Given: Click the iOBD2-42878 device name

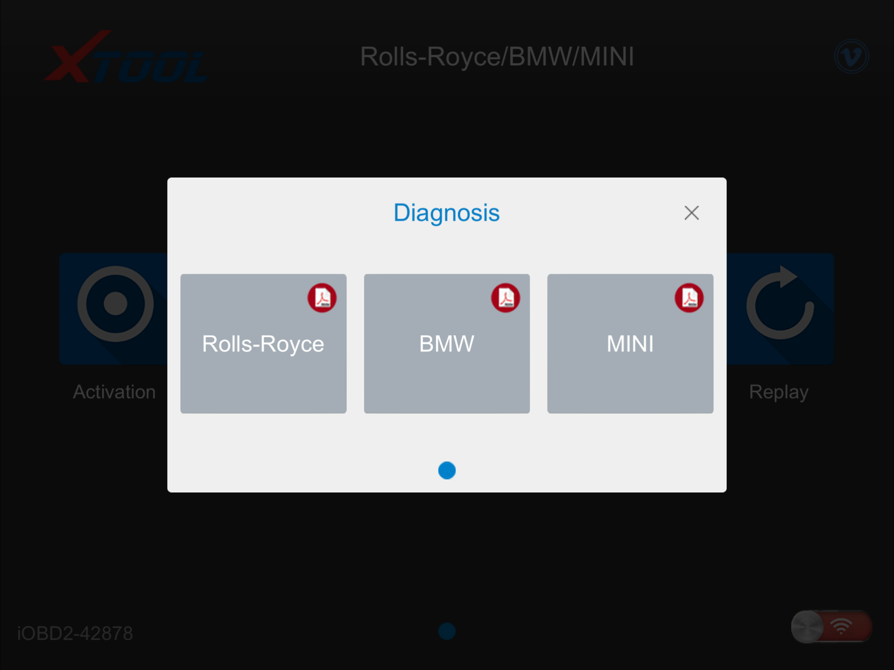Looking at the screenshot, I should [75, 633].
